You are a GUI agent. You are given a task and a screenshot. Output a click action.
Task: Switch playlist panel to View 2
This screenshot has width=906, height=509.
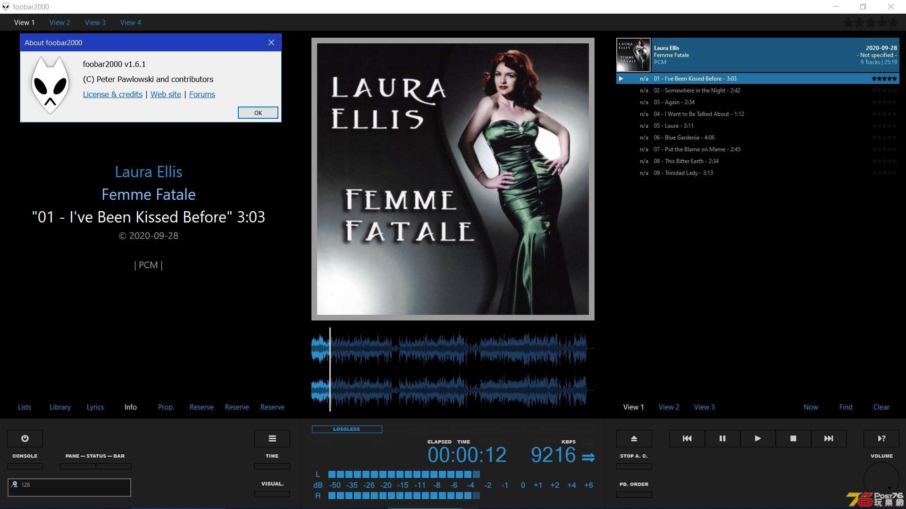point(669,407)
